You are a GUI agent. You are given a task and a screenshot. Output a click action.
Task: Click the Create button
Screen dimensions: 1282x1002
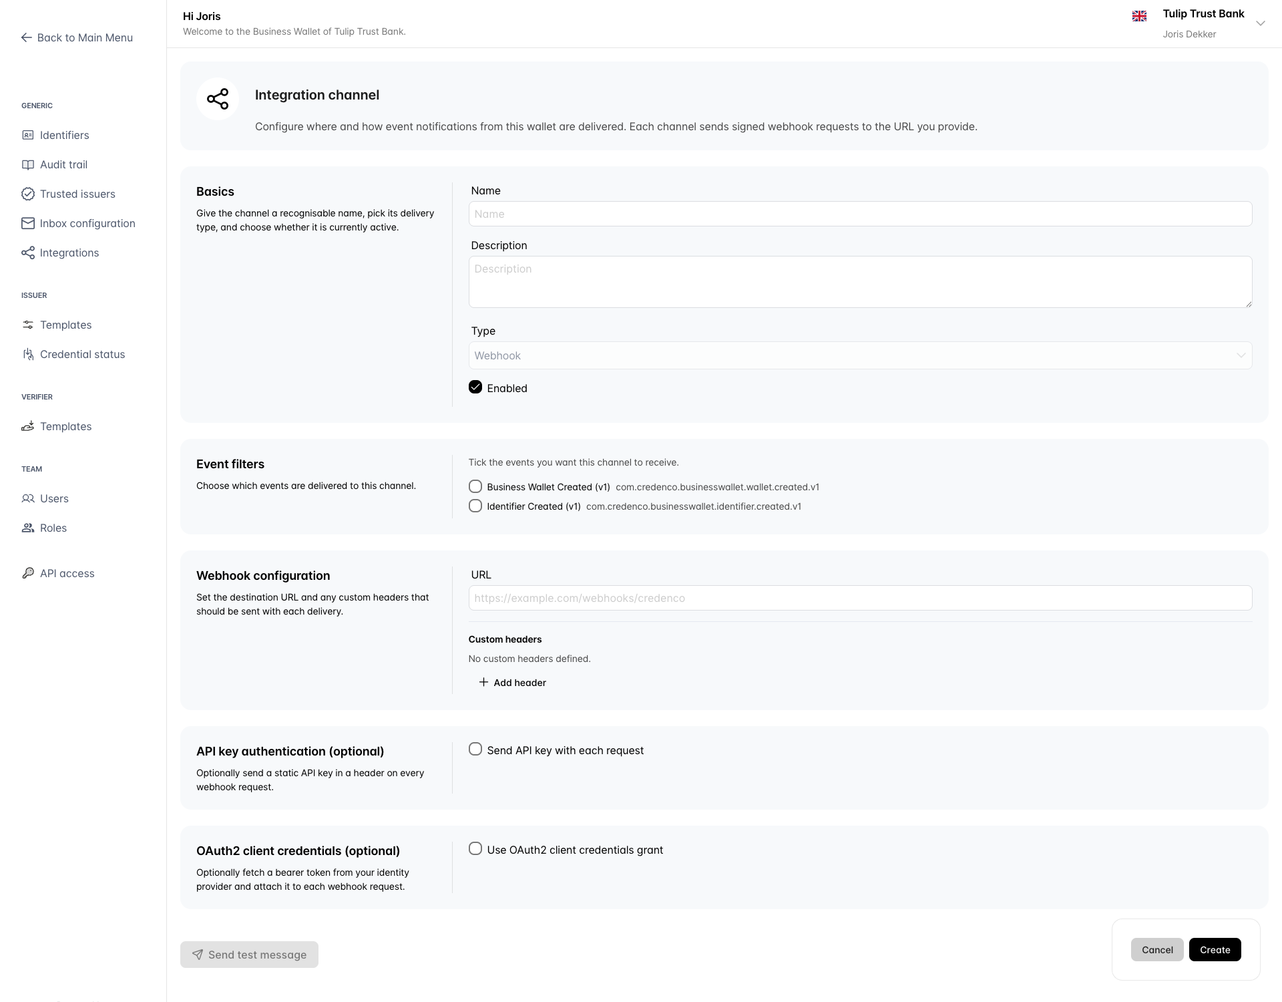tap(1215, 950)
